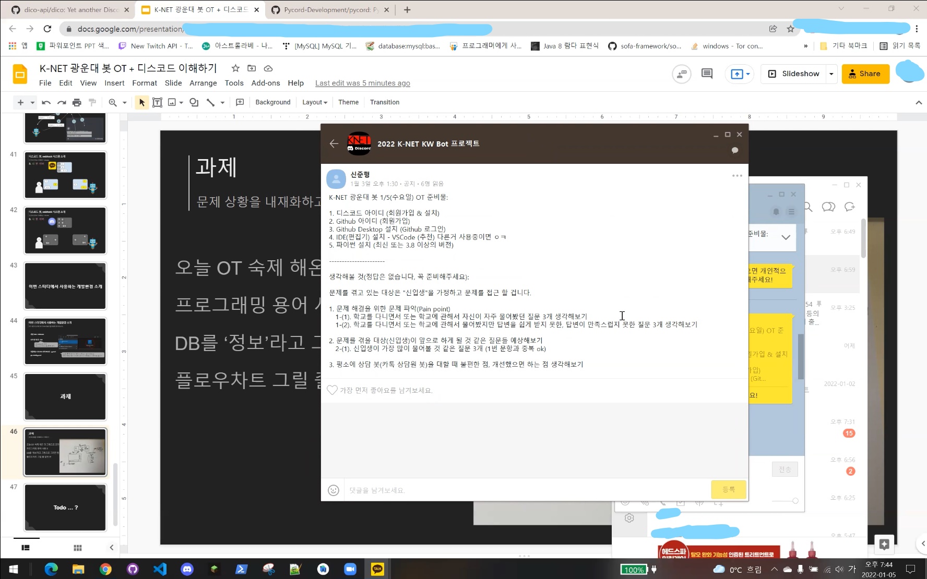Switch to filmstrip view

[26, 548]
